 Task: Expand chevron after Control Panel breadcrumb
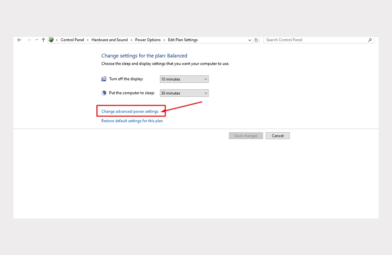click(88, 40)
